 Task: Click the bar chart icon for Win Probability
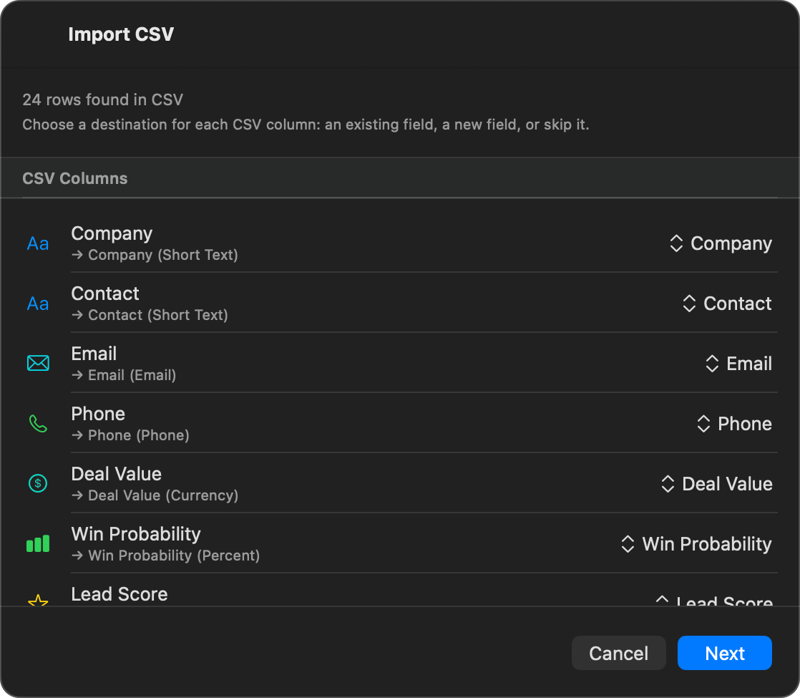38,543
